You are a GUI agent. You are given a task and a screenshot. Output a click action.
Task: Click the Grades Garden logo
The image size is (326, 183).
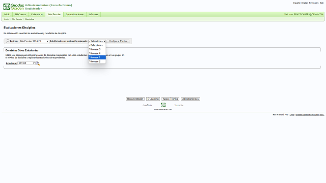(x=14, y=7)
